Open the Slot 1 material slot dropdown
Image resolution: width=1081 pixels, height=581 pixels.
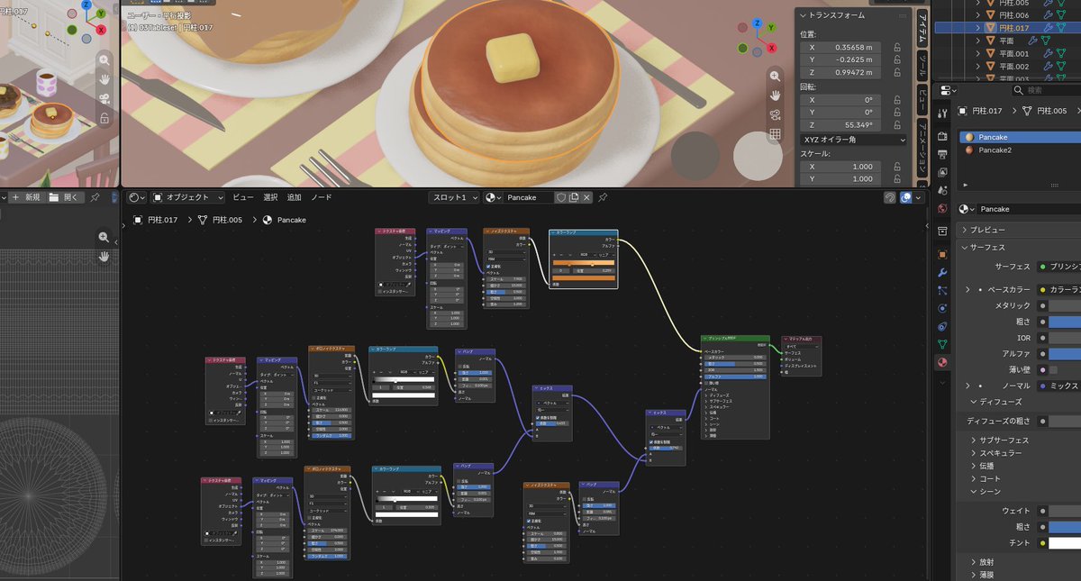[454, 197]
